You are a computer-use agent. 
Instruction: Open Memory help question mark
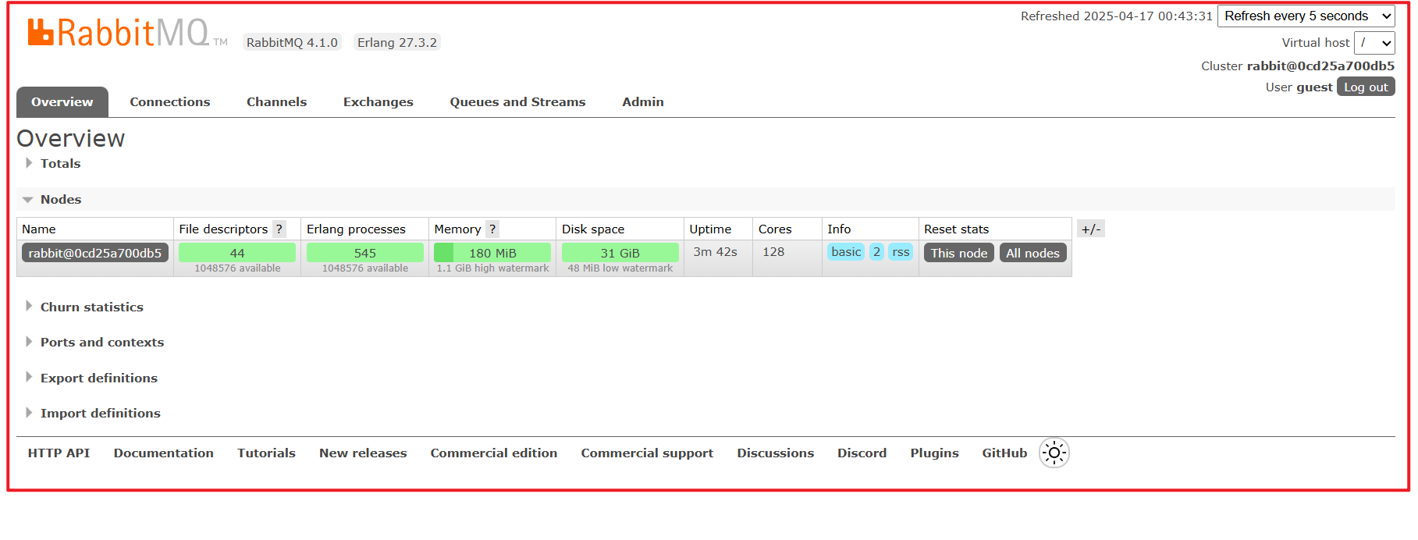(x=492, y=229)
